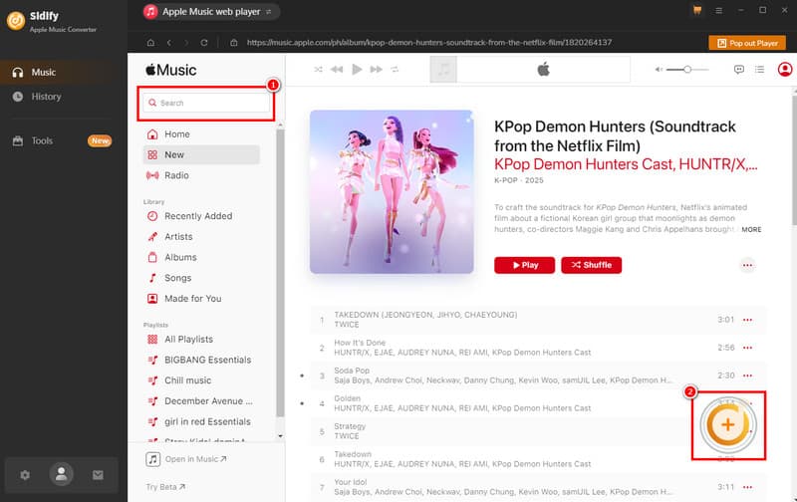Open Sidify settings gear icon
This screenshot has width=797, height=502.
click(25, 475)
